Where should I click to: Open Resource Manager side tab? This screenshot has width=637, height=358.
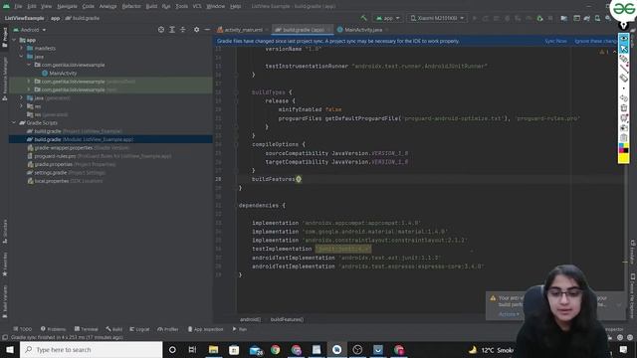pos(5,80)
